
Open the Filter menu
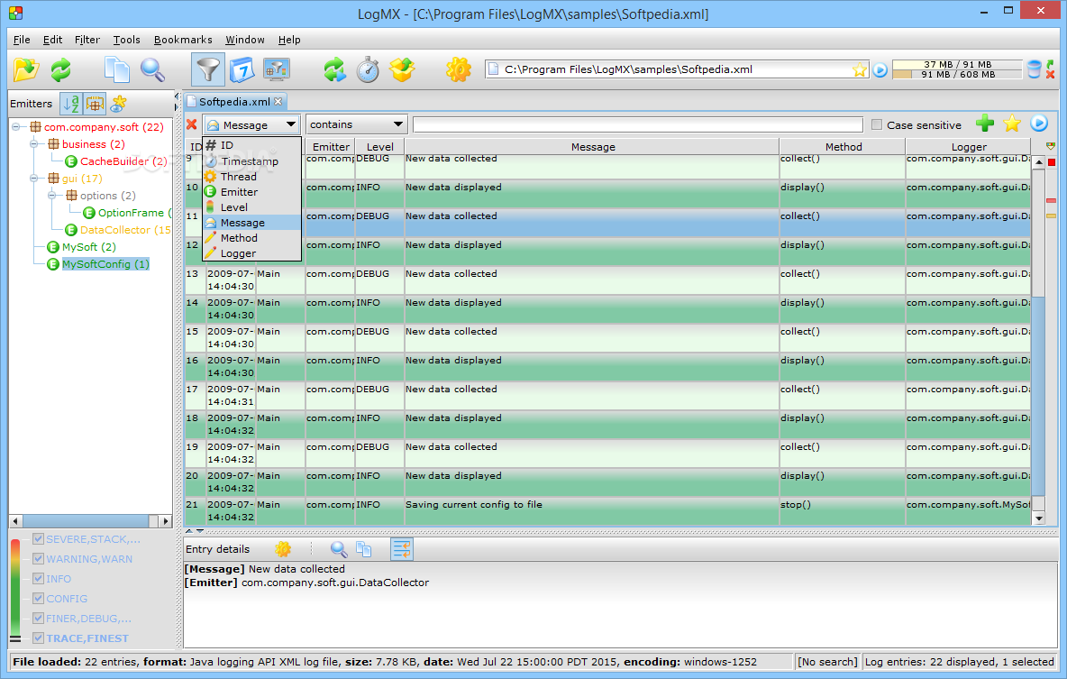click(87, 40)
